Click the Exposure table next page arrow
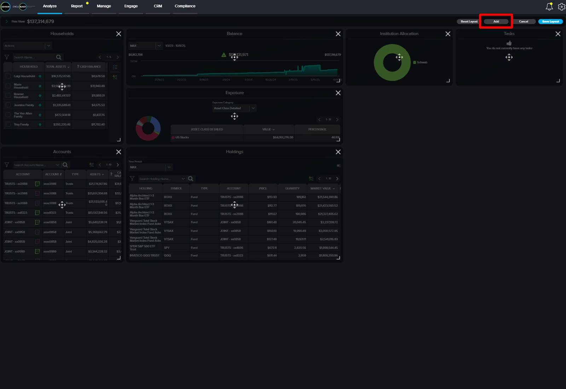566x389 pixels. click(x=337, y=120)
